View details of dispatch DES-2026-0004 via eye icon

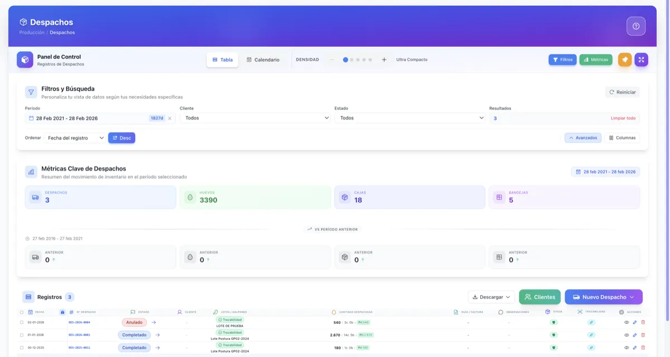point(626,322)
